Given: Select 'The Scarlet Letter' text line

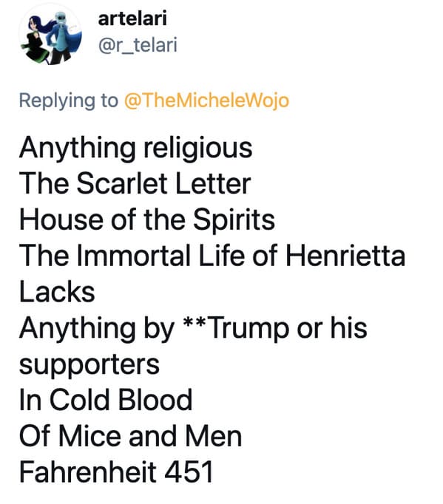Looking at the screenshot, I should (135, 183).
